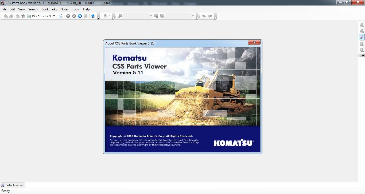Click the copyright 2010 Komatsu America text

click(151, 136)
